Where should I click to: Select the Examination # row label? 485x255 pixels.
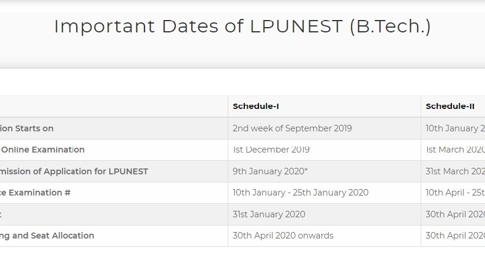pyautogui.click(x=35, y=193)
